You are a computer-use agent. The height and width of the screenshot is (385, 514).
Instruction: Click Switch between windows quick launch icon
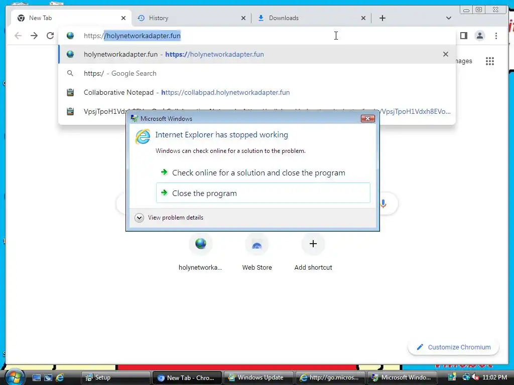[48, 378]
